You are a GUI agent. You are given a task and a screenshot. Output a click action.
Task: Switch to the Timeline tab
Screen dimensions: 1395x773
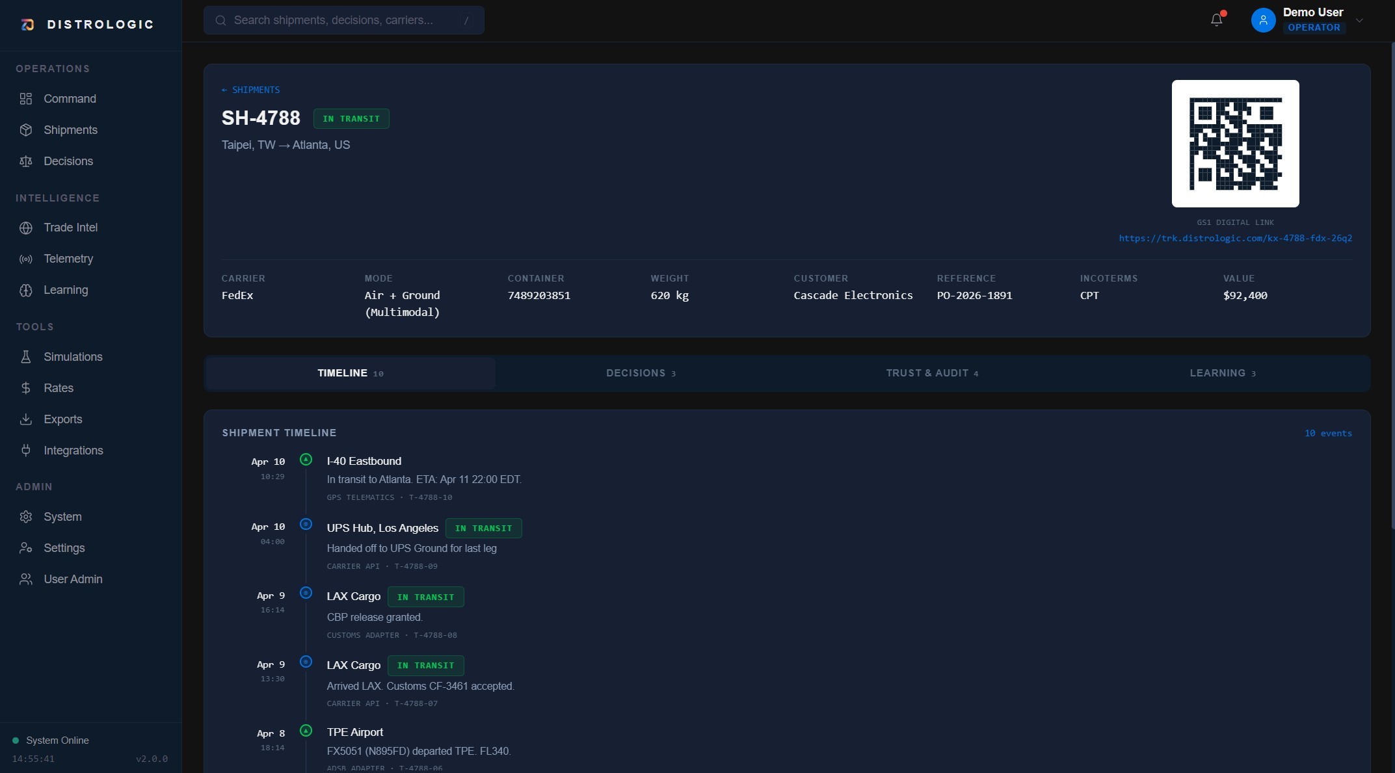[x=351, y=373]
